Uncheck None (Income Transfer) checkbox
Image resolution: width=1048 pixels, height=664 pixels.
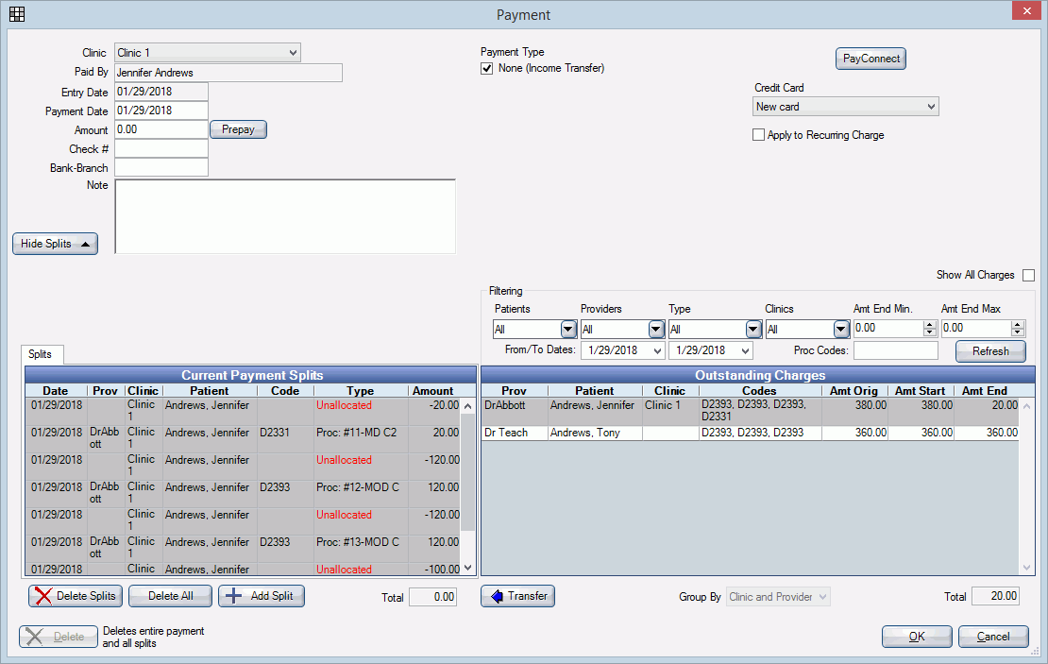487,68
